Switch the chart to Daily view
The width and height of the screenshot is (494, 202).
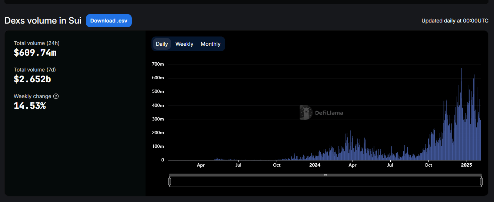point(162,44)
